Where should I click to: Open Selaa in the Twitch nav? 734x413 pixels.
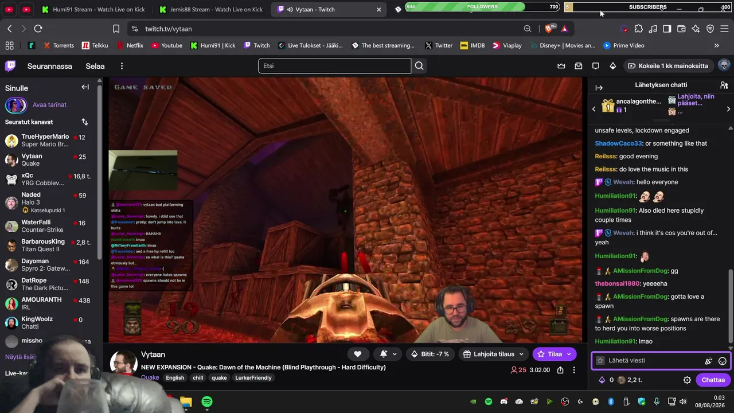(x=95, y=66)
